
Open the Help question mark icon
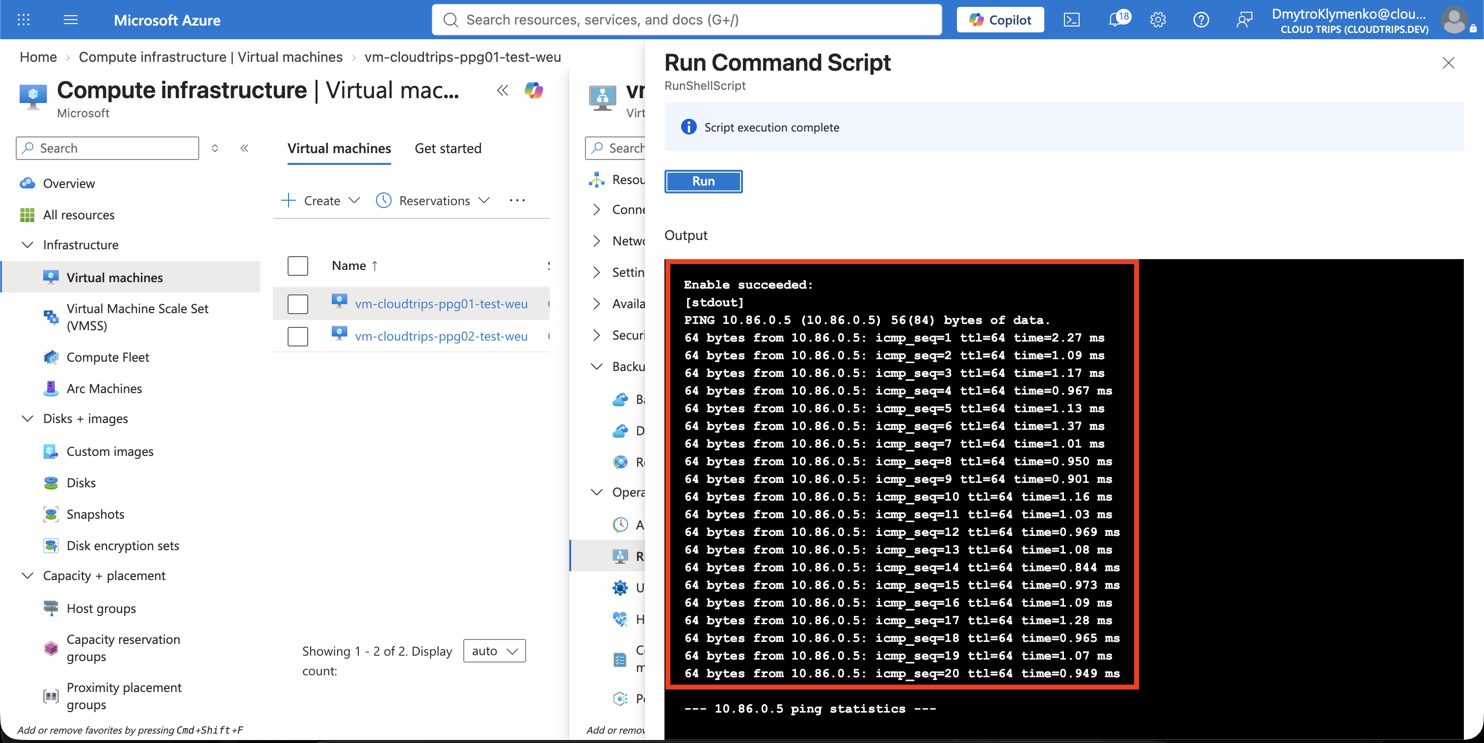[1201, 20]
